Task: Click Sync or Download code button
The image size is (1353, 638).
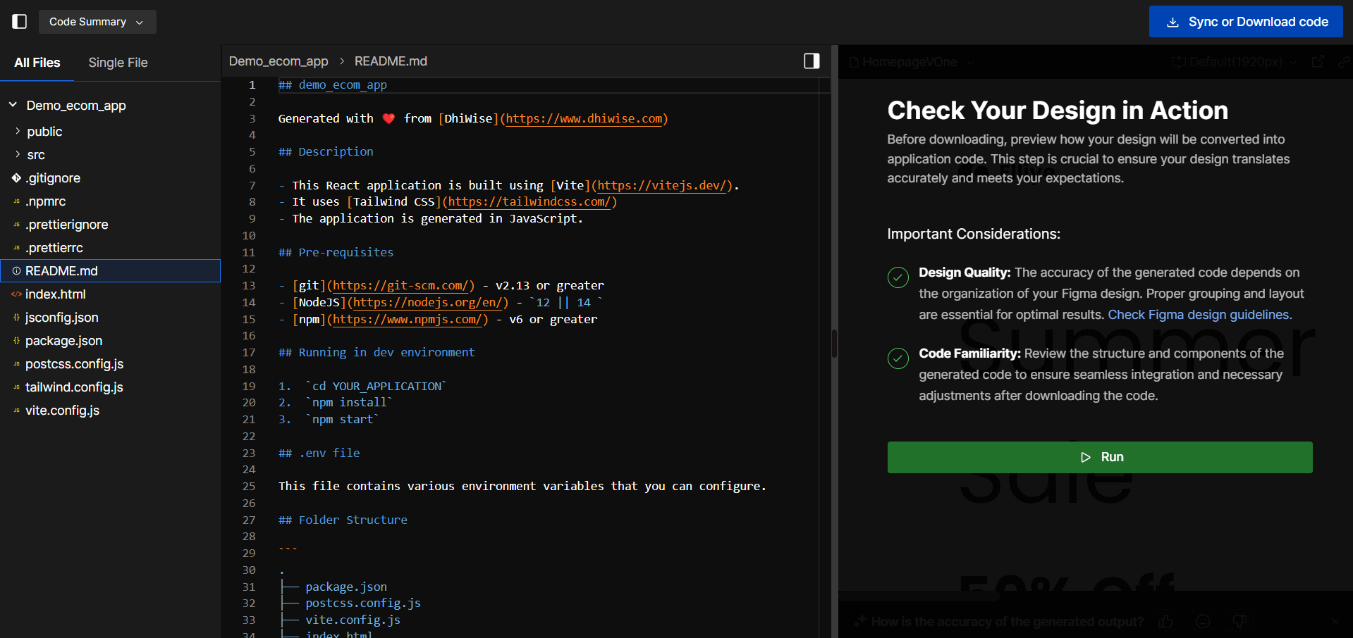Action: point(1246,22)
